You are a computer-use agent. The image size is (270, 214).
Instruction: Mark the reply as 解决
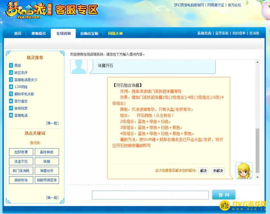tap(204, 171)
